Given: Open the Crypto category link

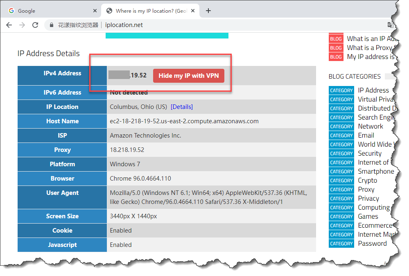Looking at the screenshot, I should (368, 181).
